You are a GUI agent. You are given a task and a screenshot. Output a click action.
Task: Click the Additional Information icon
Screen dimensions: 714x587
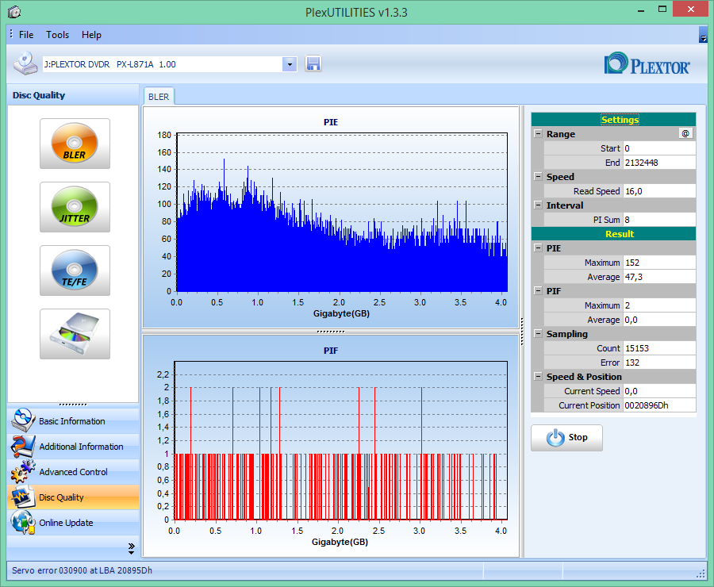[x=23, y=447]
